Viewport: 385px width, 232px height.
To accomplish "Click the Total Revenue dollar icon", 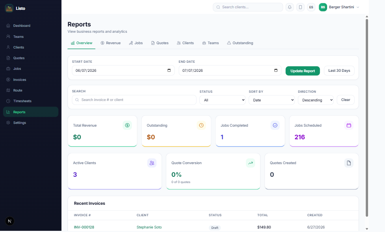I will coord(127,125).
